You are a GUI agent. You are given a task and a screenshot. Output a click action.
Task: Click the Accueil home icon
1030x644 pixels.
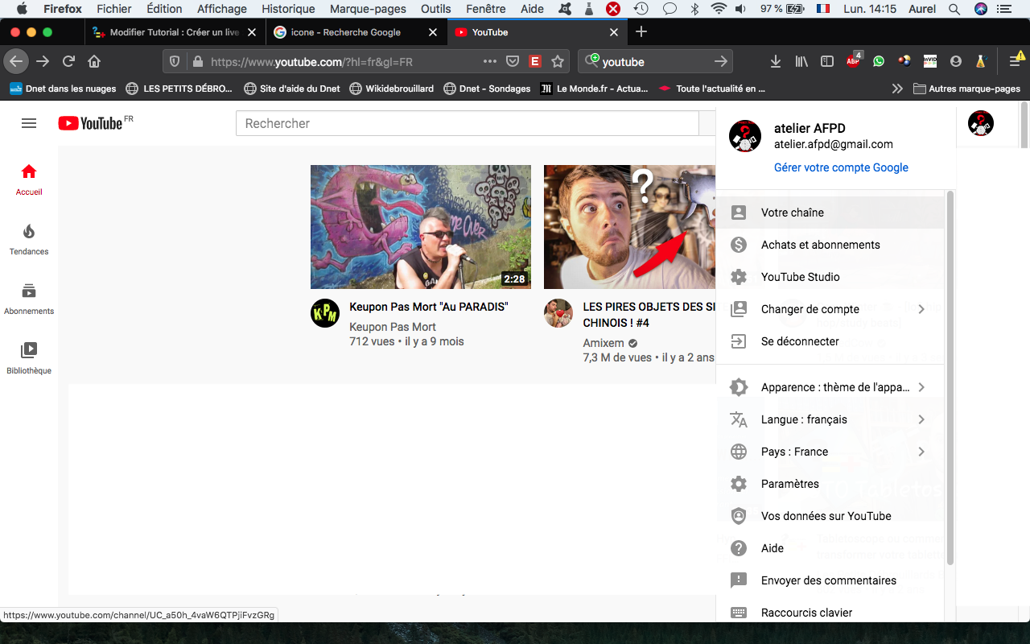click(29, 171)
